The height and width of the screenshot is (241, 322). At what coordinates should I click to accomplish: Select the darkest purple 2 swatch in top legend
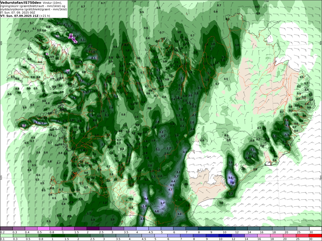pos(93,228)
